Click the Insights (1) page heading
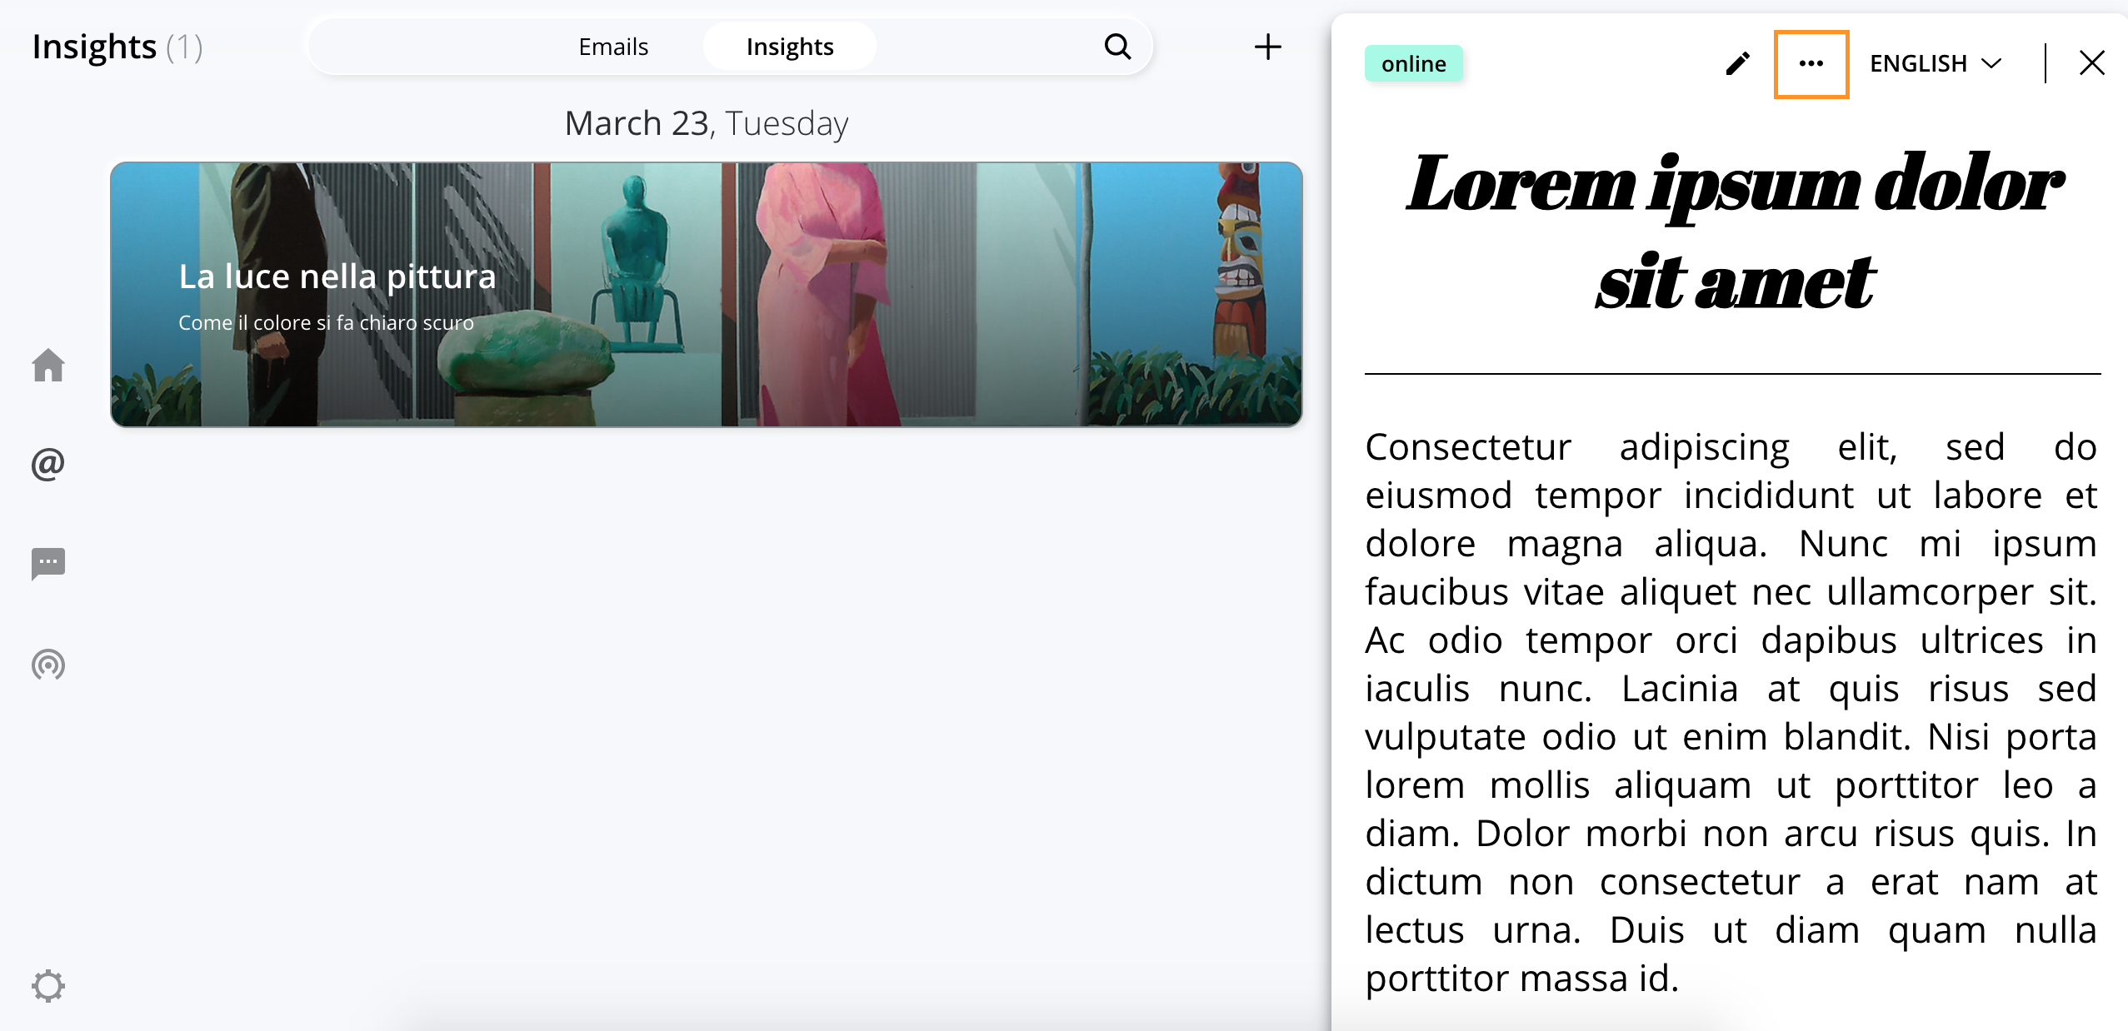This screenshot has width=2128, height=1031. coord(117,47)
